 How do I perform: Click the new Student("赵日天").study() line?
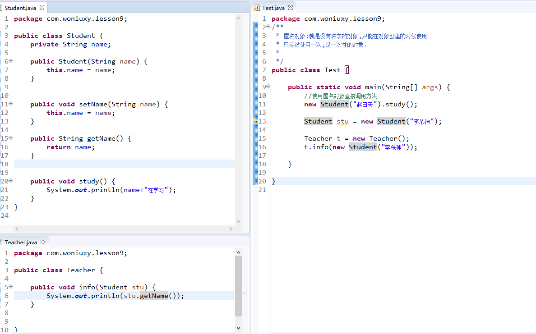(360, 104)
